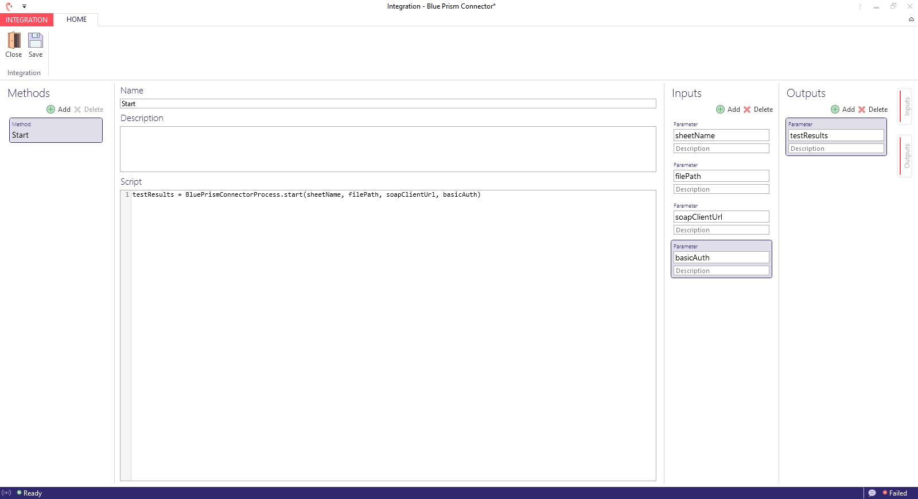The width and height of the screenshot is (918, 499).
Task: Open the INTEGRATION ribbon tab
Action: tap(26, 20)
